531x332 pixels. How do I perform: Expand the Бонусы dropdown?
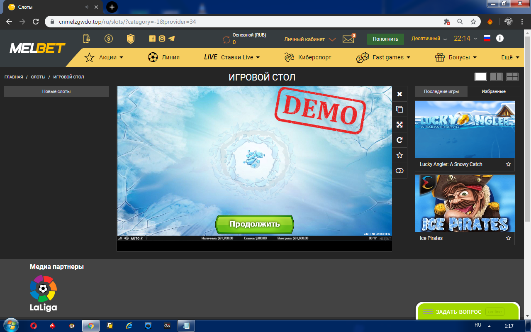456,57
